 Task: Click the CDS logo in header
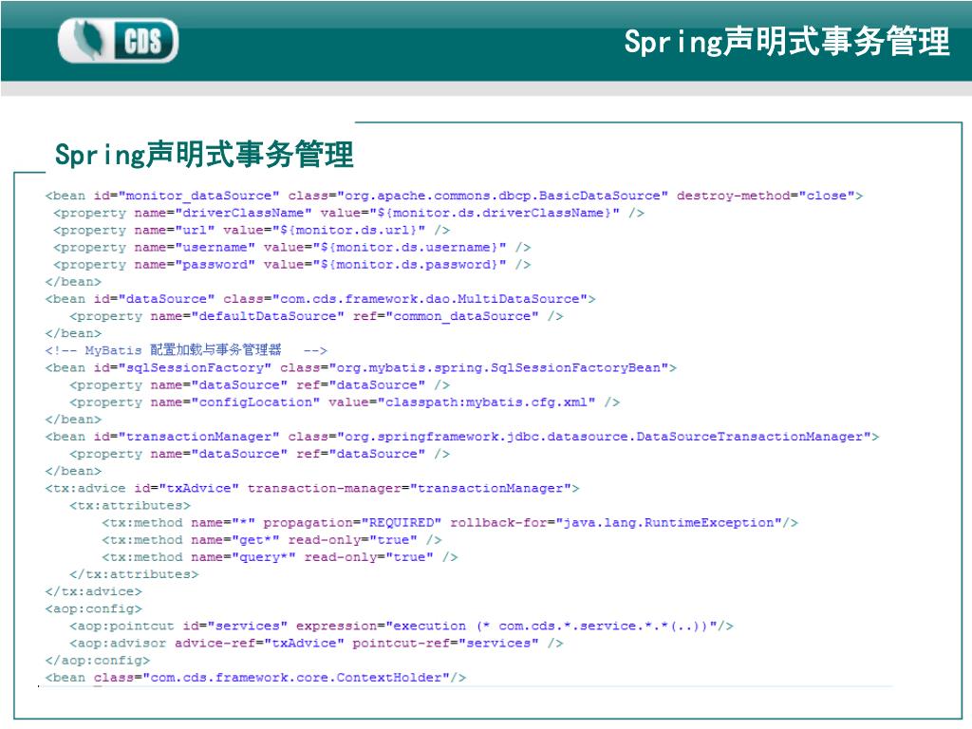118,40
